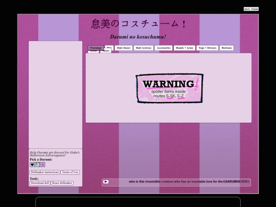Open the Shoes tab

point(106,51)
